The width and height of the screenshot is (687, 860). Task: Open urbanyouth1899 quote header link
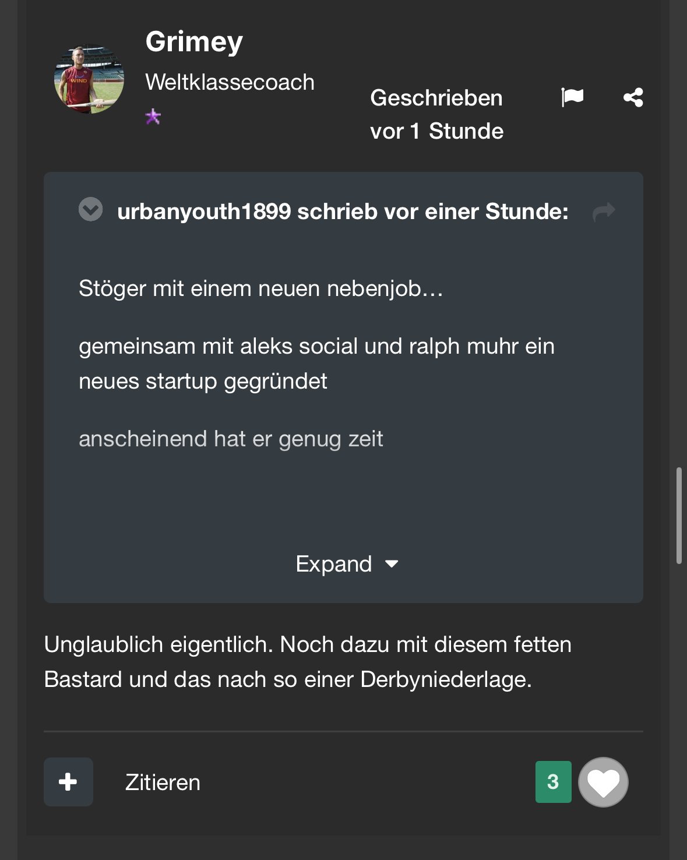342,212
